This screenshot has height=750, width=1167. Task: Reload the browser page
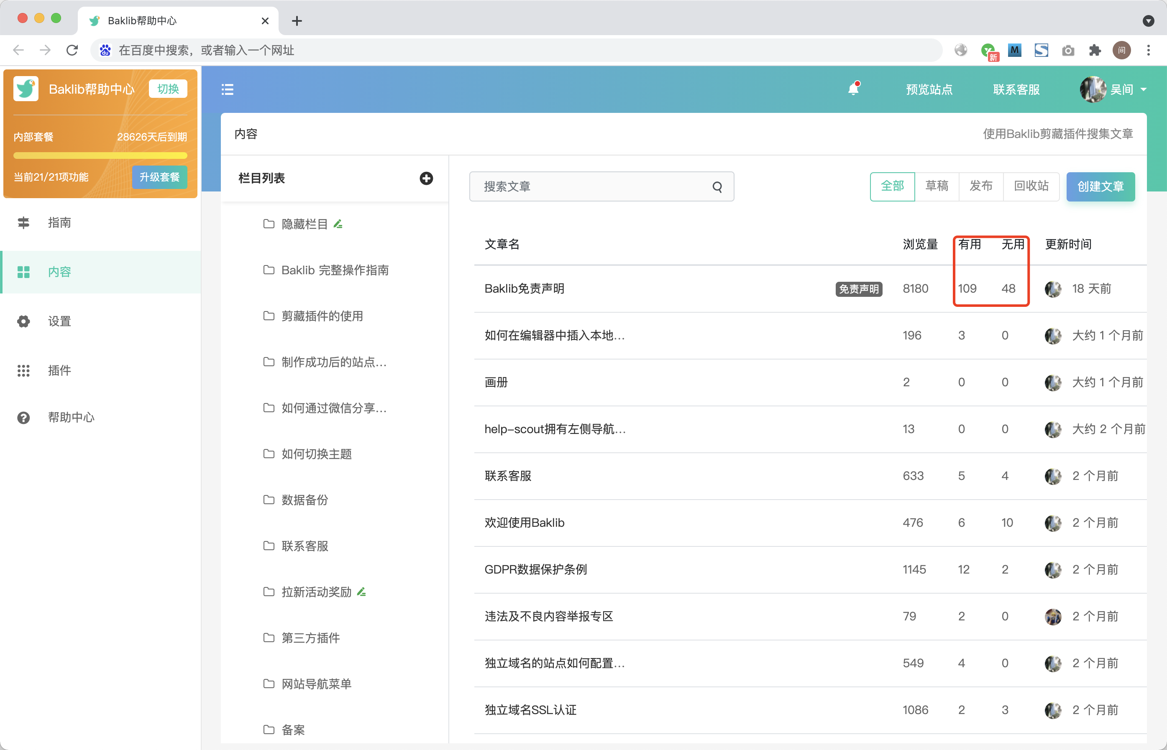tap(72, 50)
